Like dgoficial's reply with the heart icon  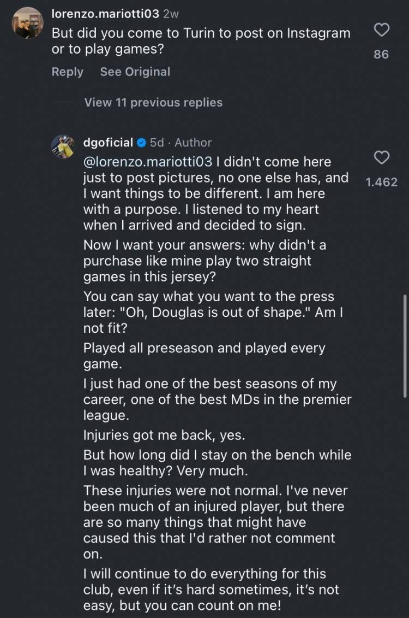tap(382, 158)
